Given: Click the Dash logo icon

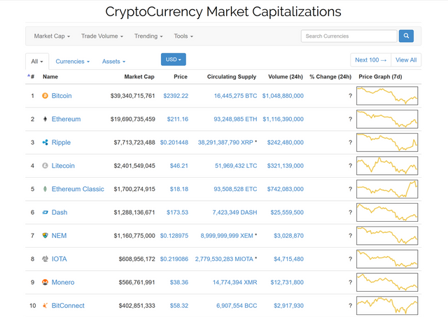Looking at the screenshot, I should (x=45, y=213).
